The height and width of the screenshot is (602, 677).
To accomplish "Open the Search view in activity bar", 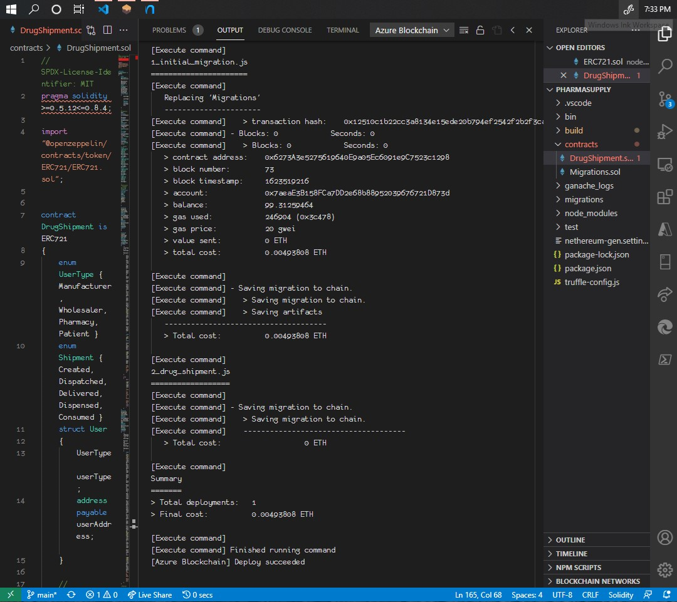I will coord(664,66).
